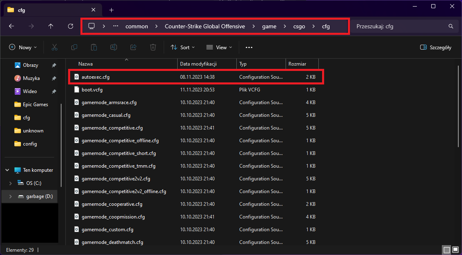Open the Nowy new item dropdown
The height and width of the screenshot is (255, 462).
tap(23, 47)
